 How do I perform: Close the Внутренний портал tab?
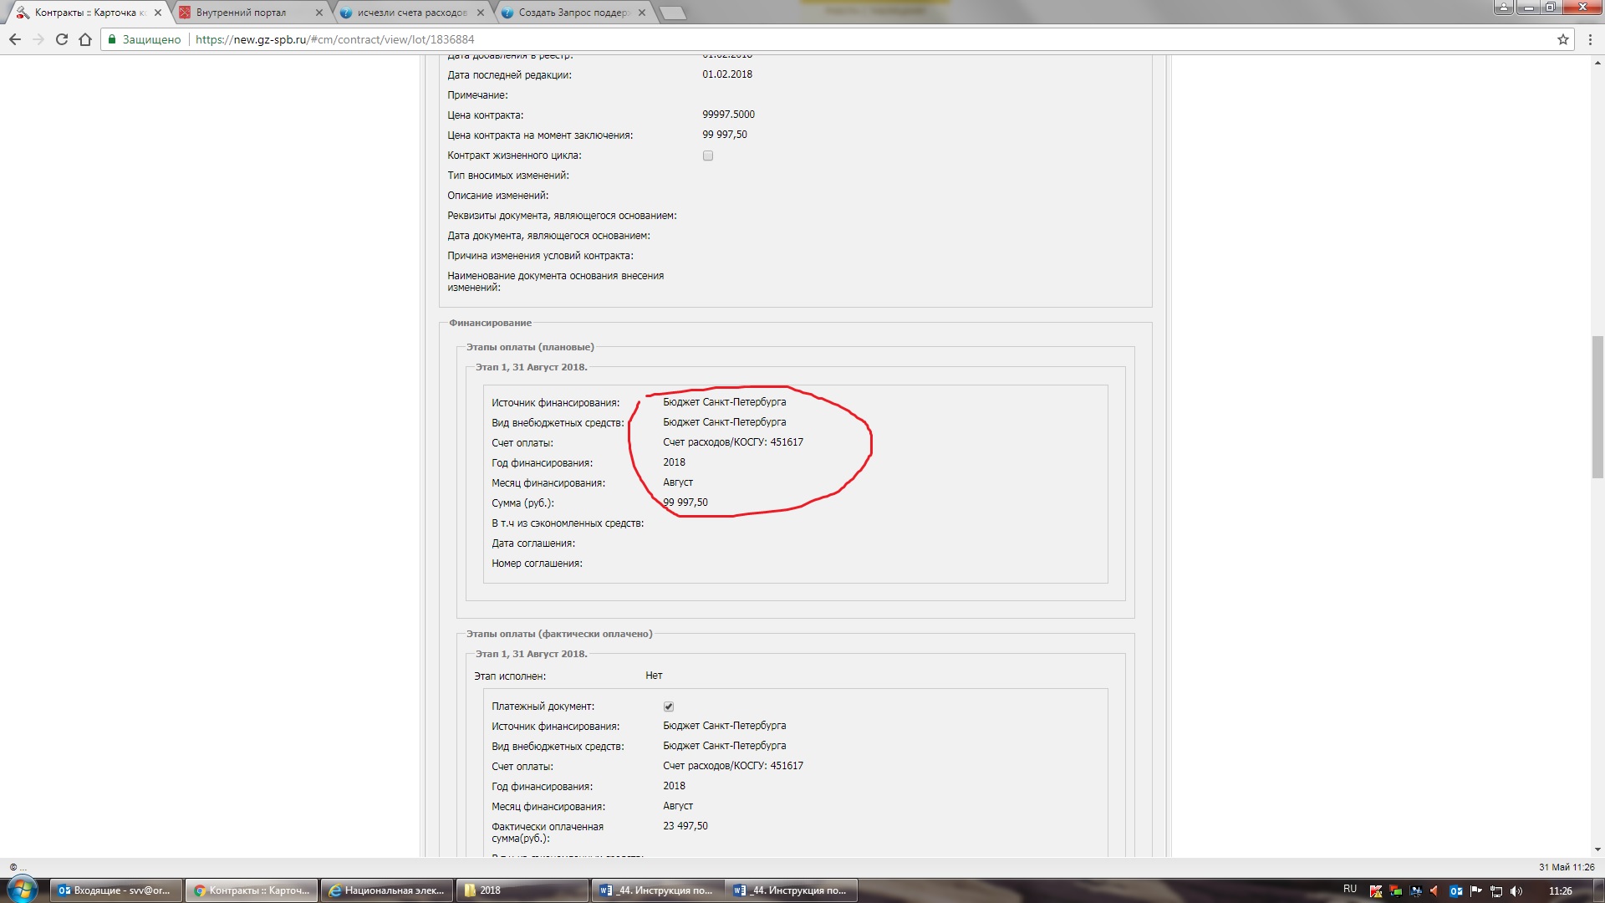[x=318, y=13]
